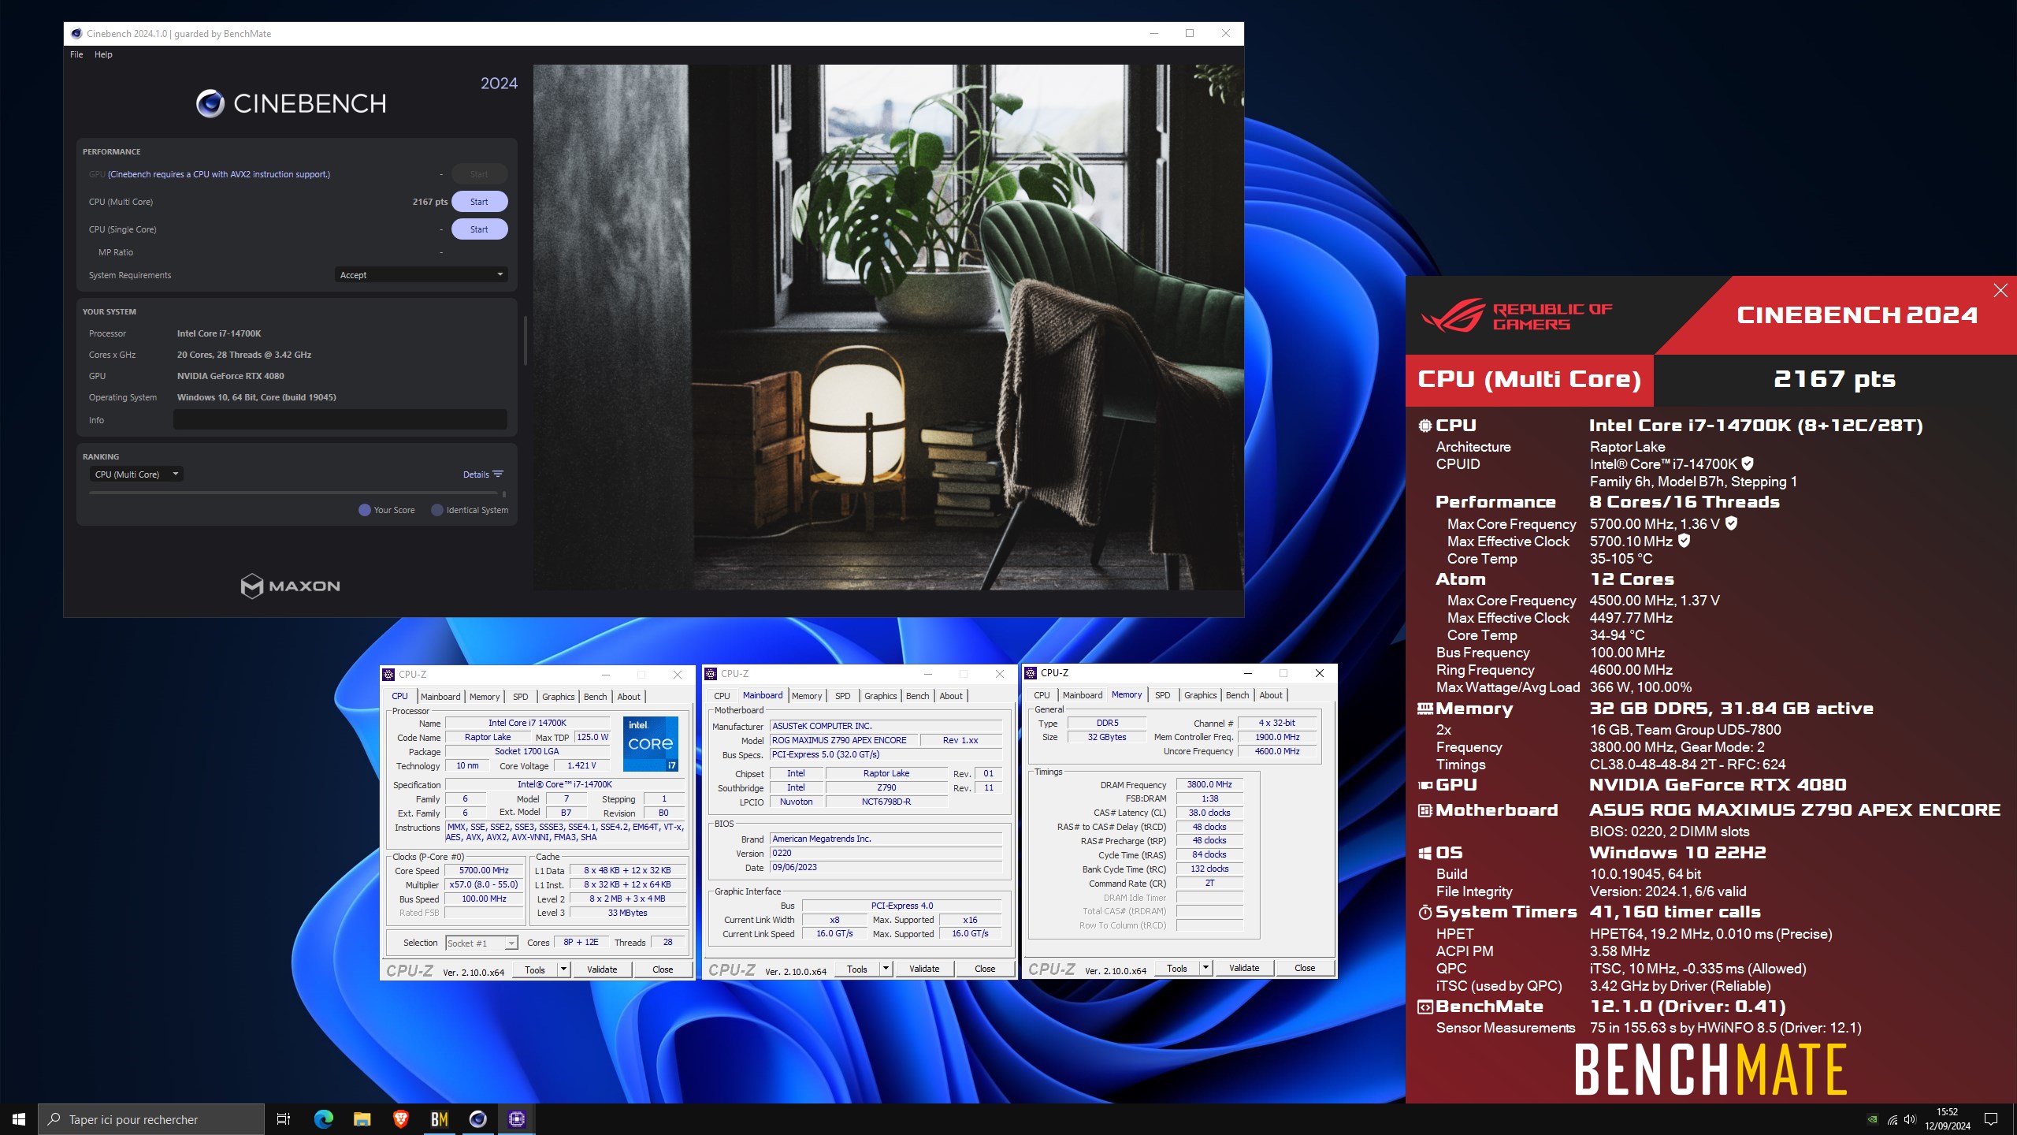Open System Requirements Accept dropdown
The width and height of the screenshot is (2017, 1135).
point(421,275)
